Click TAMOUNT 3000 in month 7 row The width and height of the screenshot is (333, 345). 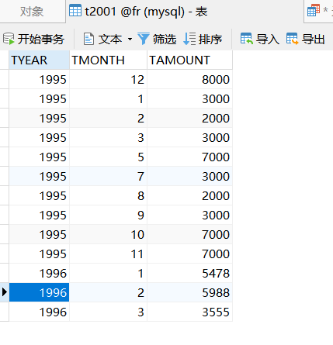coord(189,176)
